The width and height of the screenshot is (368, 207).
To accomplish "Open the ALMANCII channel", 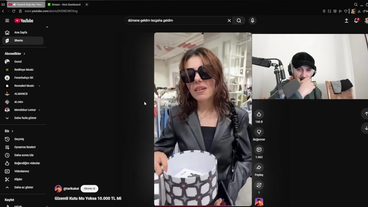I will pyautogui.click(x=23, y=94).
